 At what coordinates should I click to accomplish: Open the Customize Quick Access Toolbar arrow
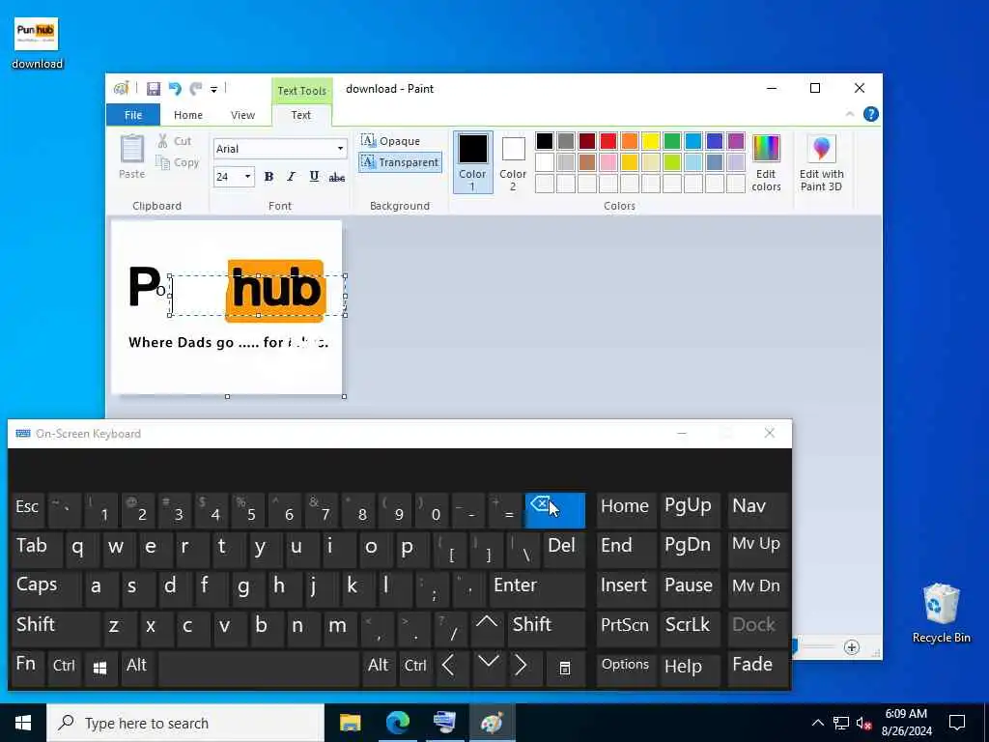click(x=213, y=90)
